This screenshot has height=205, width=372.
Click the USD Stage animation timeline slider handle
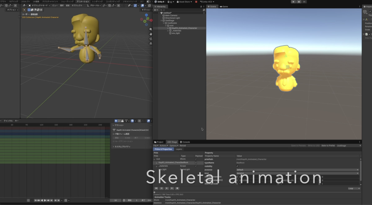[154, 192]
